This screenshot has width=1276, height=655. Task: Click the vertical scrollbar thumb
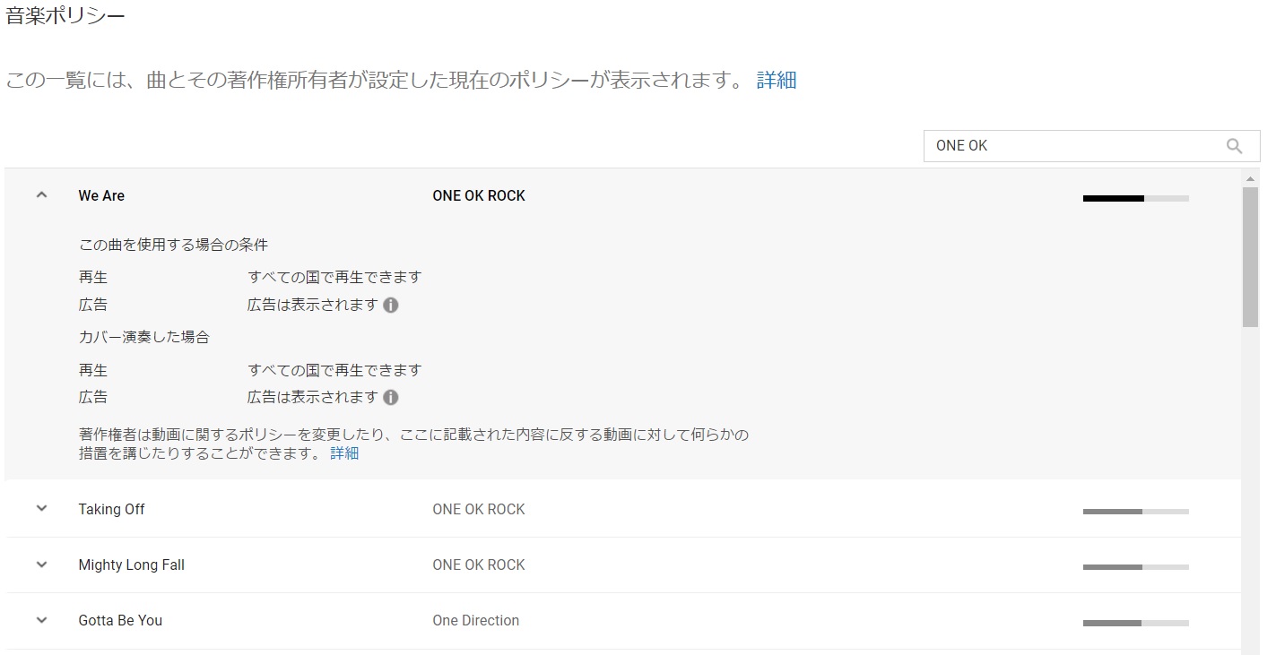(x=1251, y=257)
